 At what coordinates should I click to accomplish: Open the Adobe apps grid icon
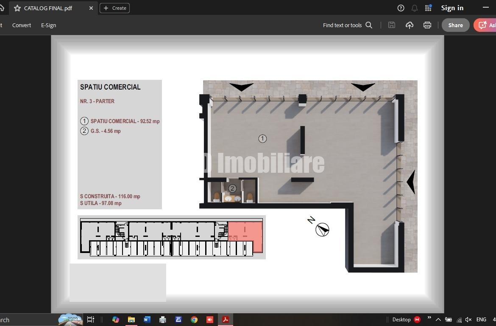pyautogui.click(x=428, y=8)
